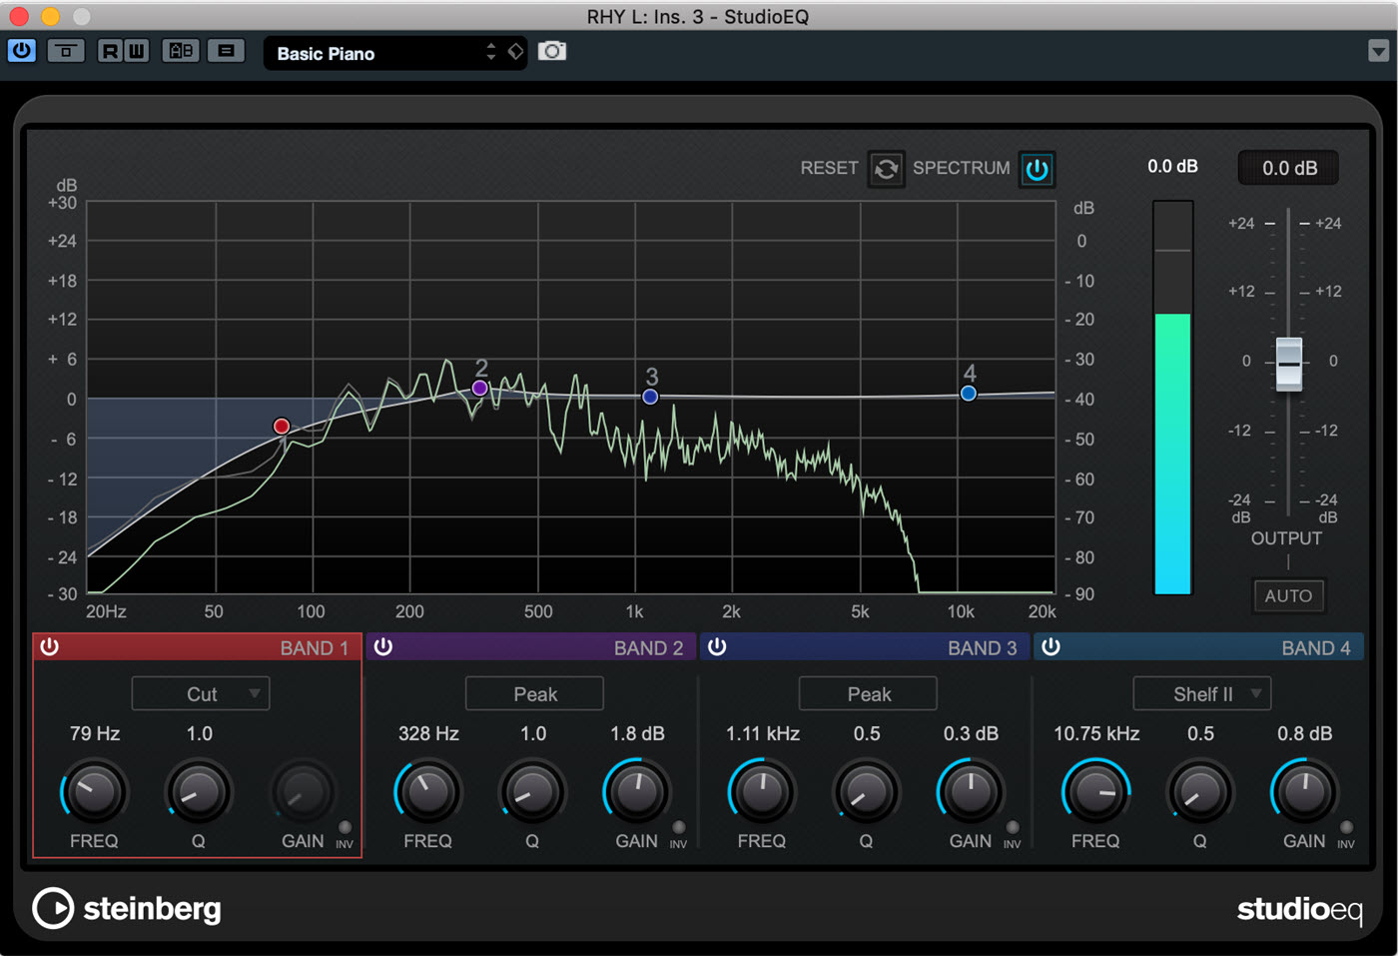
Task: Click the 1.11 kHz frequency value
Action: [763, 734]
